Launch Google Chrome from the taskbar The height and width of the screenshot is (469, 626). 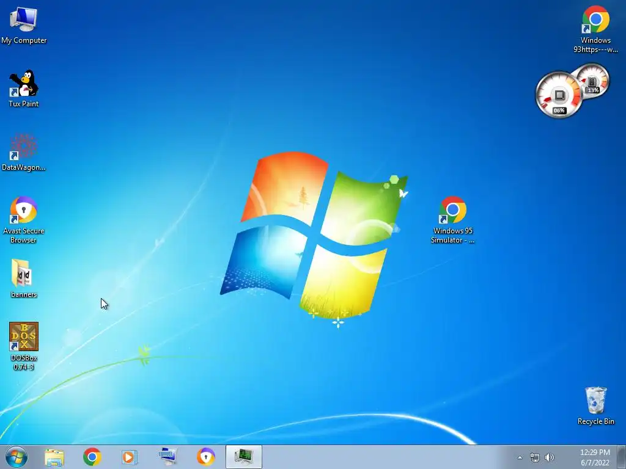pyautogui.click(x=92, y=457)
